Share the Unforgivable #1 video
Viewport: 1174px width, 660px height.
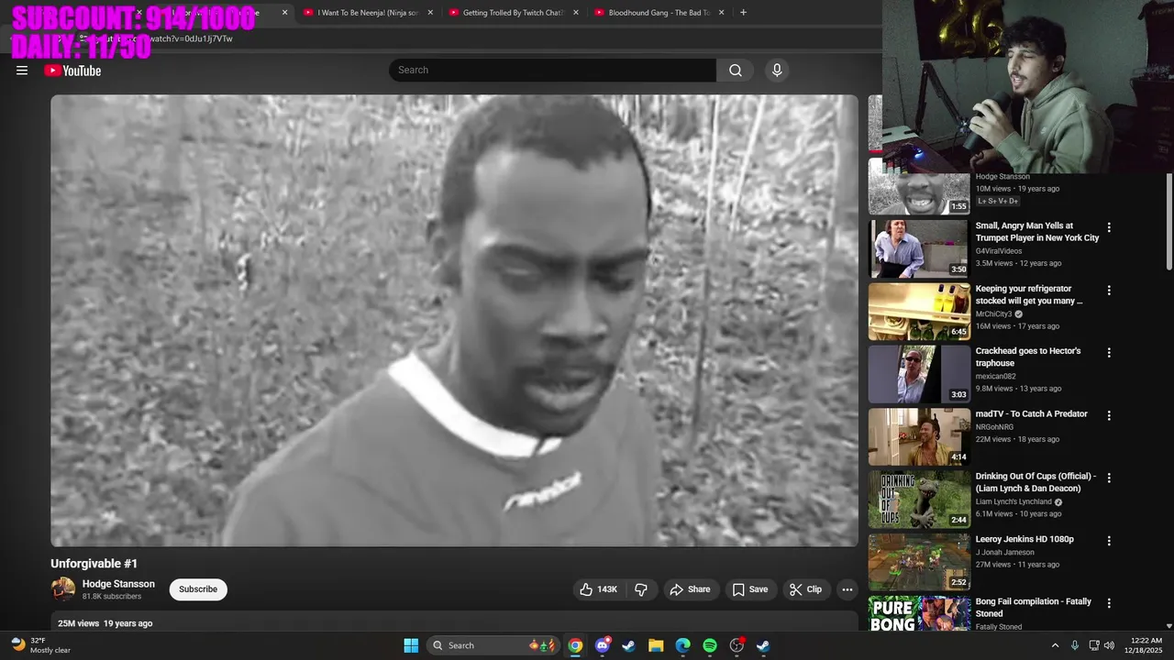point(690,589)
